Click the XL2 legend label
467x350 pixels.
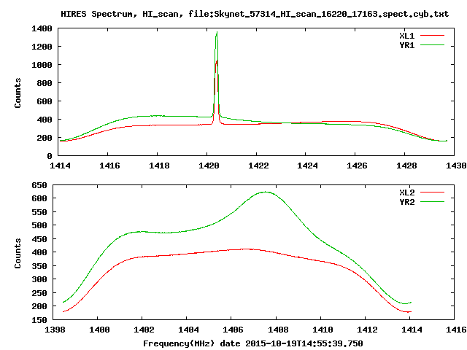coord(407,192)
